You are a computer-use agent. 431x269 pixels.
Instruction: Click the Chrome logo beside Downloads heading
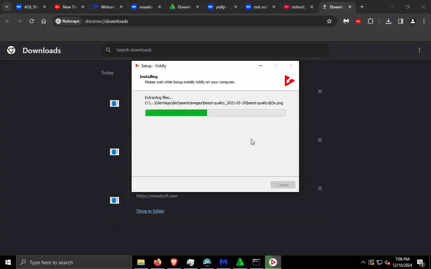coord(11,50)
